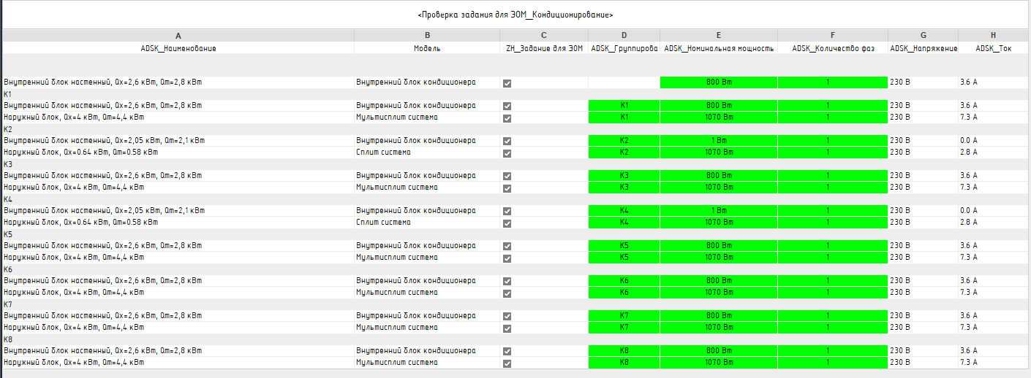1031x378 pixels.
Task: Select Сплит система model cell under K4
Action: click(x=427, y=223)
